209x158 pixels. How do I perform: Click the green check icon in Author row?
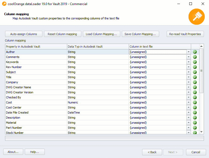click(x=195, y=52)
